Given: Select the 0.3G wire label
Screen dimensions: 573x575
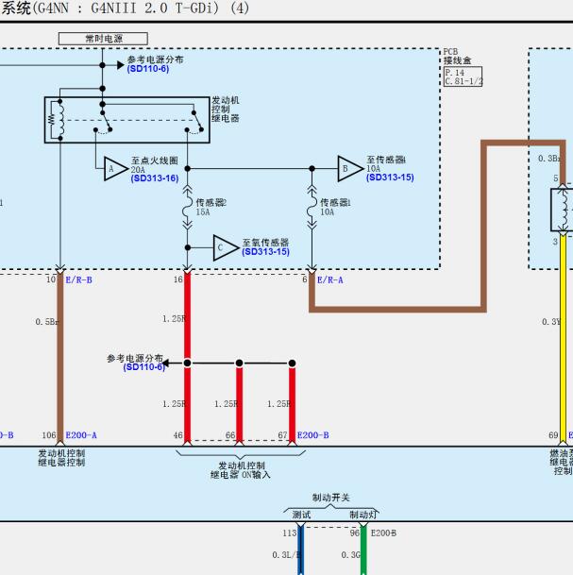Looking at the screenshot, I should tap(351, 555).
